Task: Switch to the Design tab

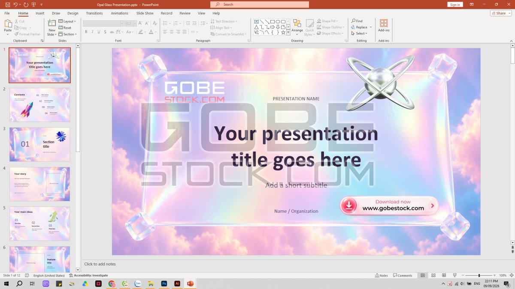Action: click(73, 13)
